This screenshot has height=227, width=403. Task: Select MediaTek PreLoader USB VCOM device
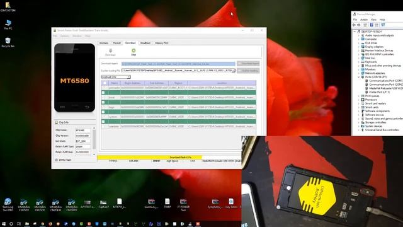click(385, 88)
